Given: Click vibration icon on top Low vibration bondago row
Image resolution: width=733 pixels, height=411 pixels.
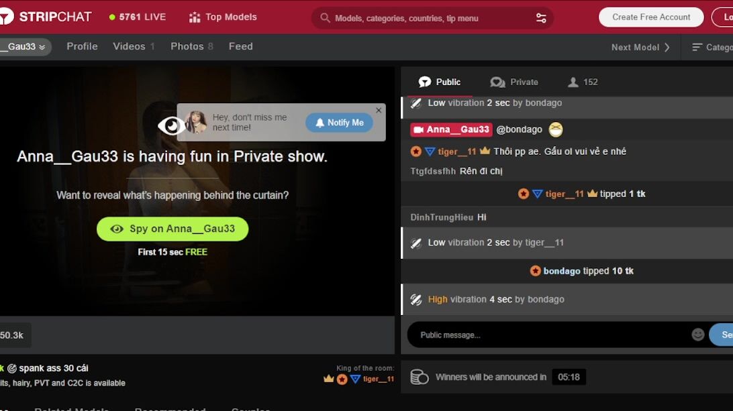Looking at the screenshot, I should coord(416,103).
